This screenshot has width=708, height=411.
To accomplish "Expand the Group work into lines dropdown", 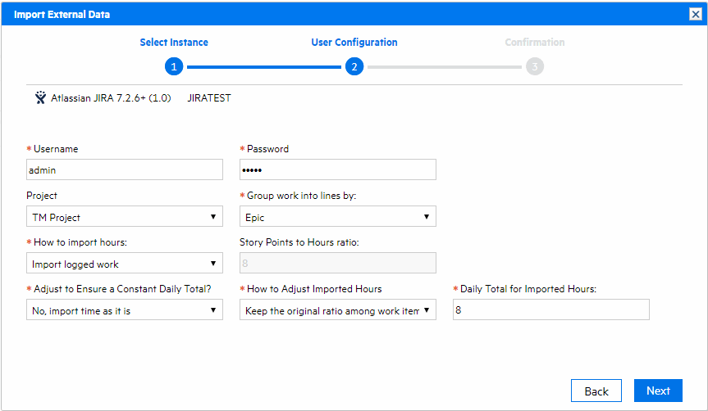I will (338, 217).
